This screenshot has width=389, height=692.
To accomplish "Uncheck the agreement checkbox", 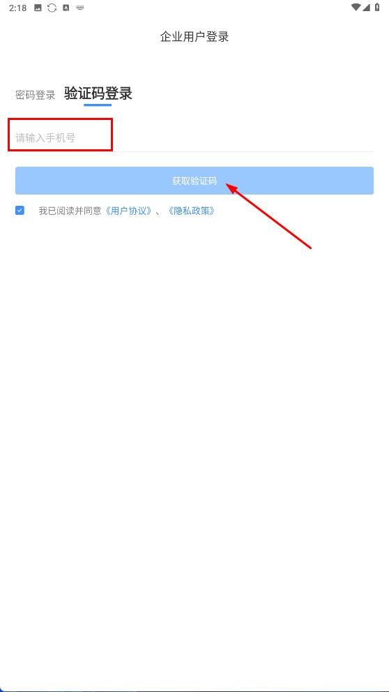I will 20,211.
